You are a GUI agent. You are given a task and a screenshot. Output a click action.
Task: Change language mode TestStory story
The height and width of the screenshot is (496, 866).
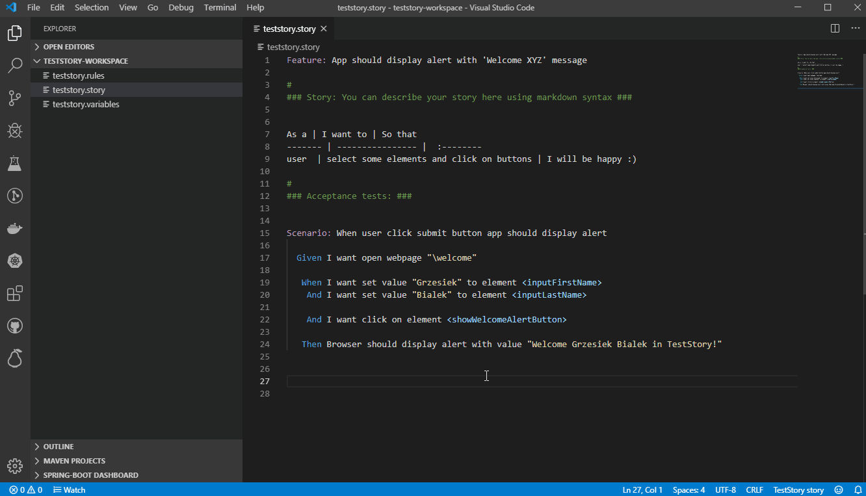point(798,489)
